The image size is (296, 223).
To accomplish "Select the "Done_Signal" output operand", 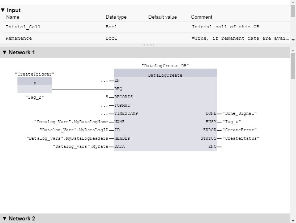I will tap(240, 113).
